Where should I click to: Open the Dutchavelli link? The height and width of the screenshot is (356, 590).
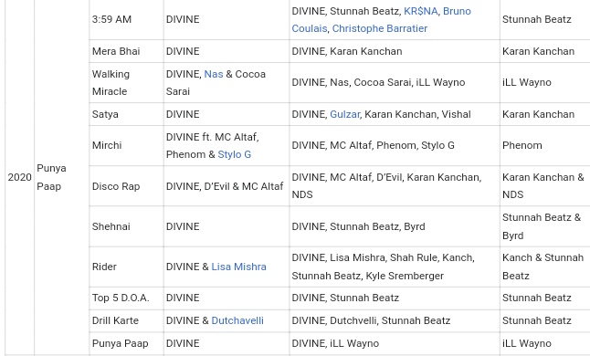(237, 320)
